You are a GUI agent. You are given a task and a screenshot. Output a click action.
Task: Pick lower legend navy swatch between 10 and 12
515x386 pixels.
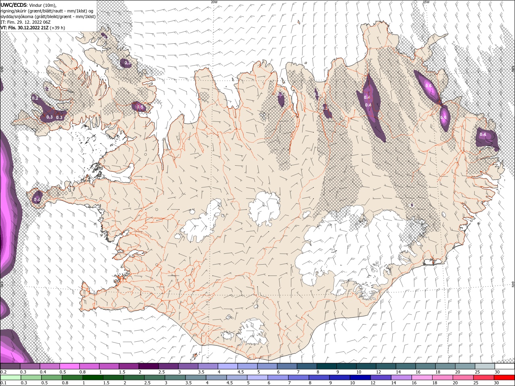point(360,378)
